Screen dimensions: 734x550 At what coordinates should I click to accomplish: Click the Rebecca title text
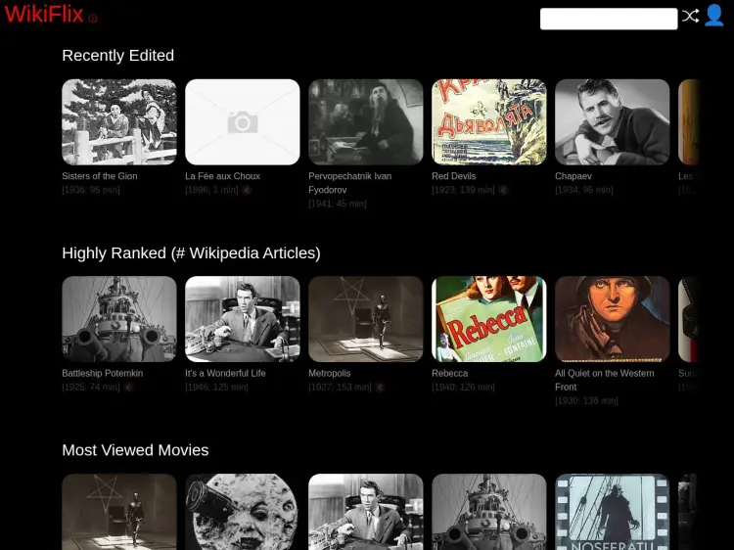pyautogui.click(x=449, y=373)
